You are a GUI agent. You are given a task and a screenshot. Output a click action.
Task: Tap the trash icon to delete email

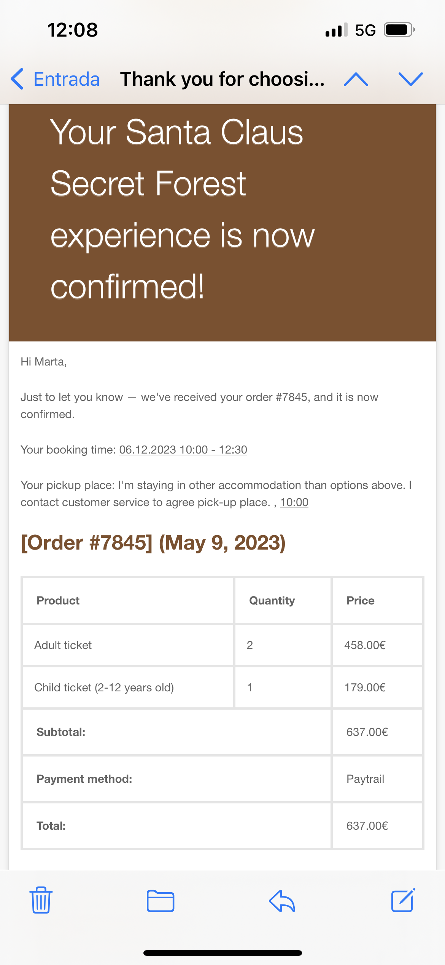(x=41, y=900)
